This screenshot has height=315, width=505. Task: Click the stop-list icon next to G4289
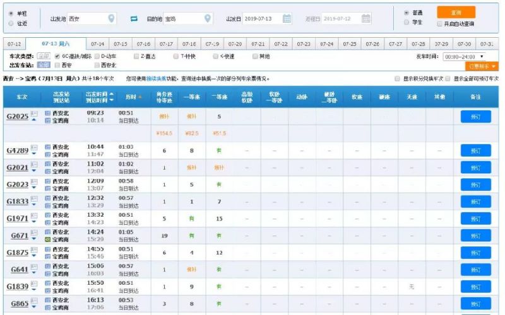click(x=34, y=147)
